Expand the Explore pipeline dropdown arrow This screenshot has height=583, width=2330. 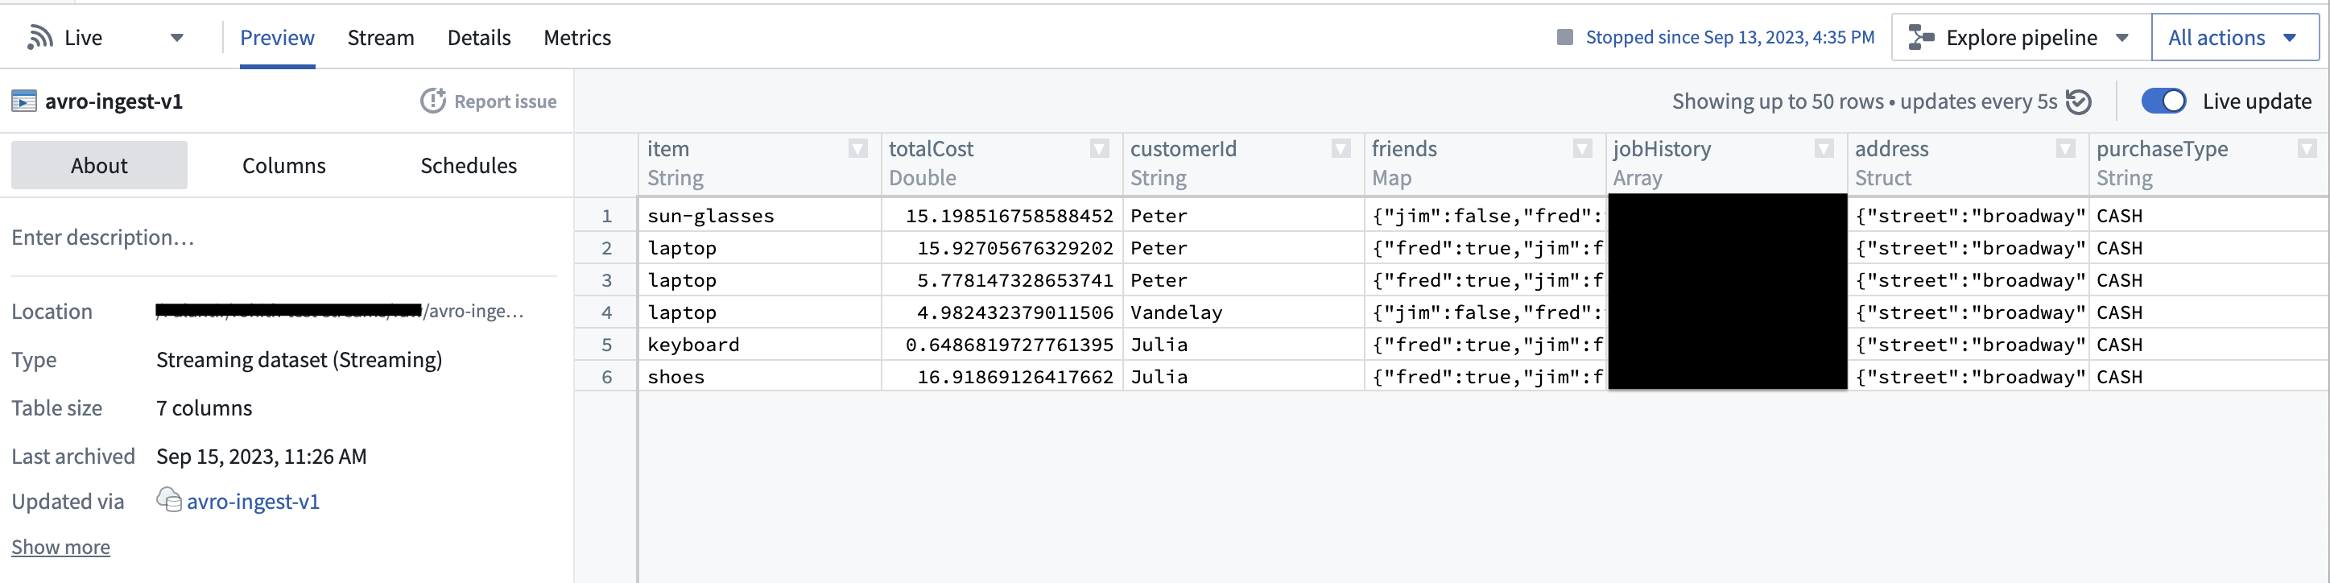2122,38
